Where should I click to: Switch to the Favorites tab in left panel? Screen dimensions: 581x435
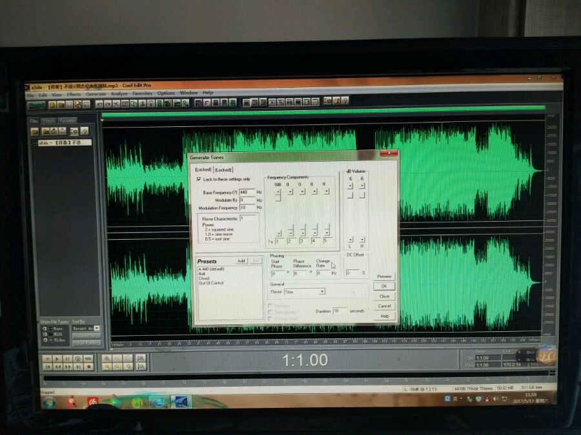(x=67, y=121)
